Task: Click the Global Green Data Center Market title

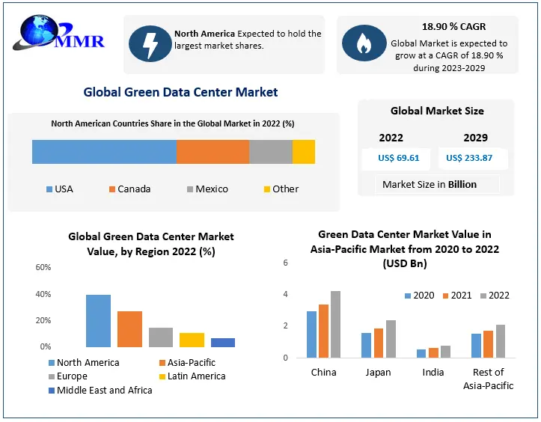Action: (x=180, y=93)
